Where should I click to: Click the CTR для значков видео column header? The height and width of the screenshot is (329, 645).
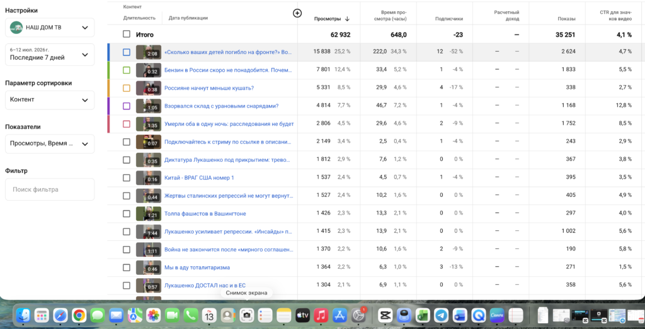coord(615,16)
